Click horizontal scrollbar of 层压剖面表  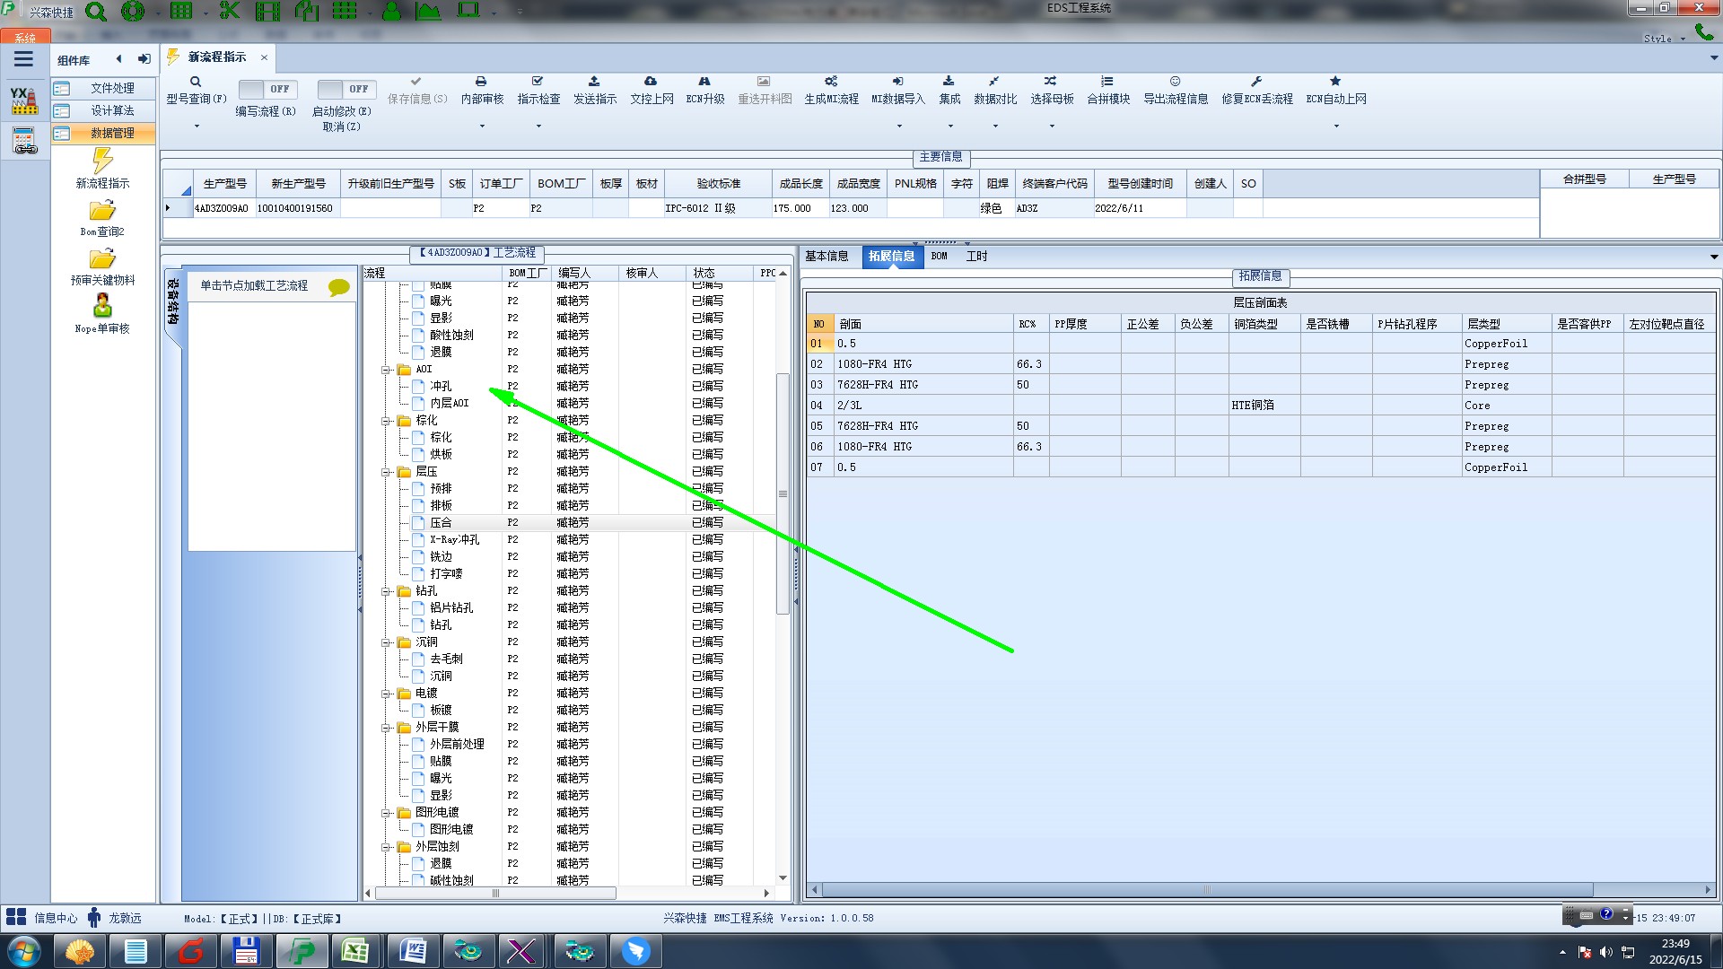[1206, 890]
